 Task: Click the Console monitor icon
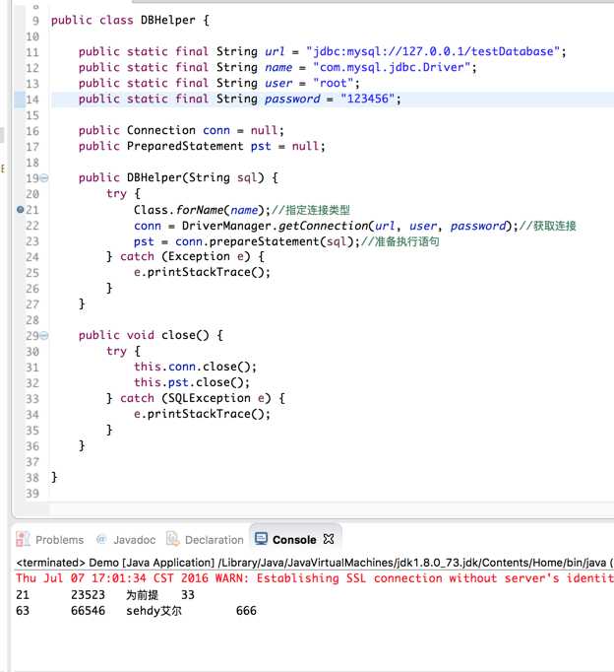coord(261,539)
